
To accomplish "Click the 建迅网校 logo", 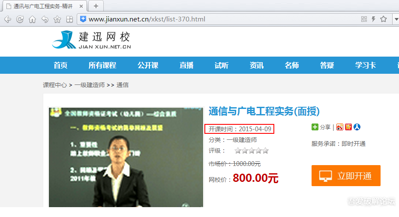I will click(x=92, y=39).
